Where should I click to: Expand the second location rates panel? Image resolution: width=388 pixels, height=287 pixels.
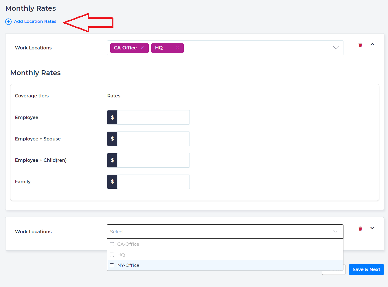tap(372, 228)
